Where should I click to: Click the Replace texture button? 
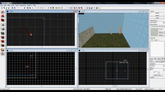point(161,35)
